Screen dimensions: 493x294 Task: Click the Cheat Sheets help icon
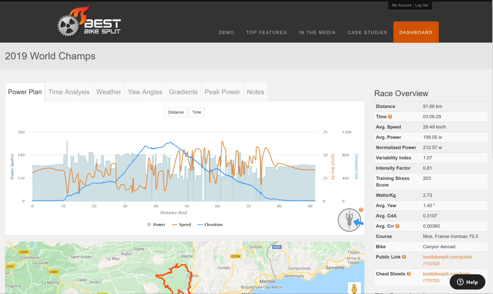click(409, 274)
